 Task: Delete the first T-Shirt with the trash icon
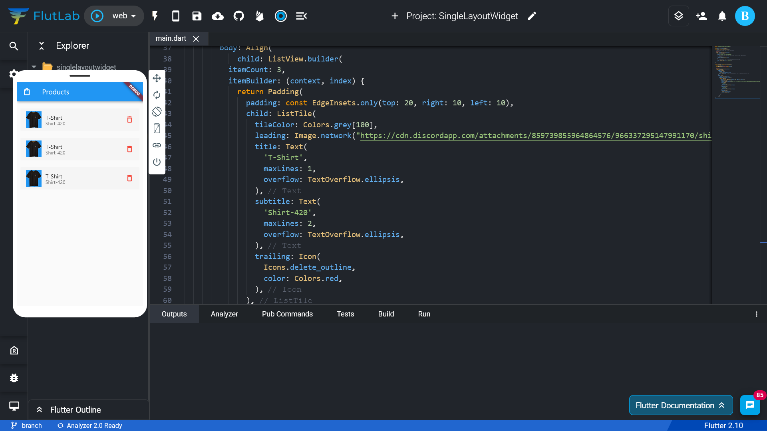click(129, 119)
